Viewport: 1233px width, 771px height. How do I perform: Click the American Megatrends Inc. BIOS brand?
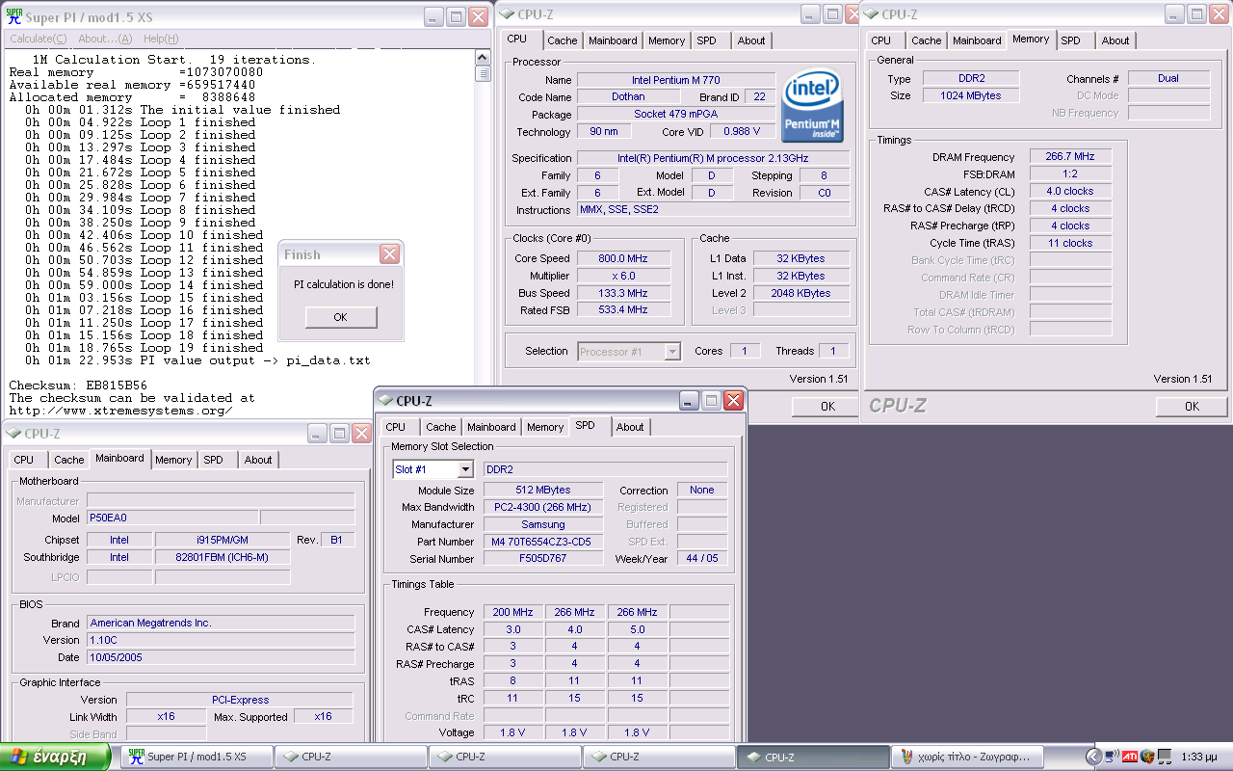pyautogui.click(x=221, y=623)
